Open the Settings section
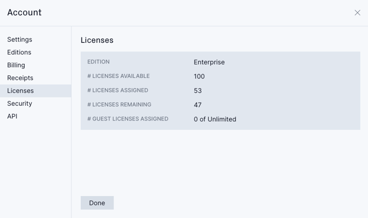368x218 pixels. pos(20,39)
